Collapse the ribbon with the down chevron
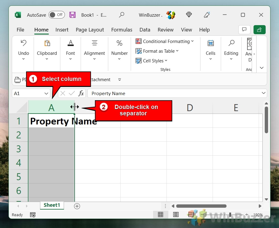Screen dimensions: 279x228 pyautogui.click(x=261, y=68)
